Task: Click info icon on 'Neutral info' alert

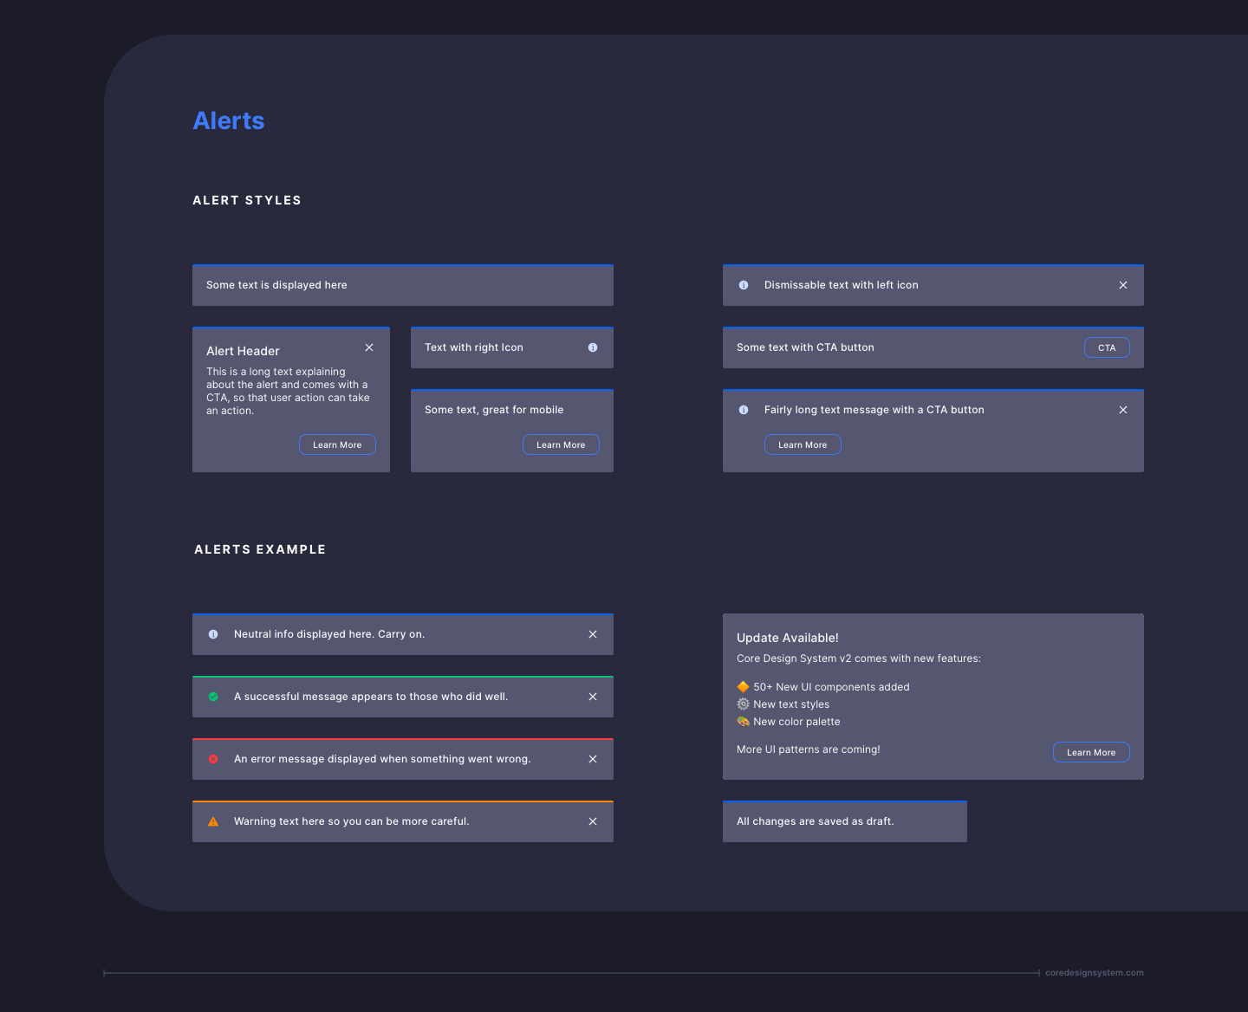Action: point(213,634)
